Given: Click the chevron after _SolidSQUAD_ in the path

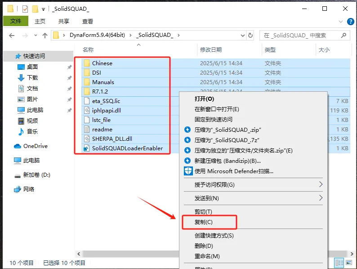Looking at the screenshot, I should (x=178, y=35).
